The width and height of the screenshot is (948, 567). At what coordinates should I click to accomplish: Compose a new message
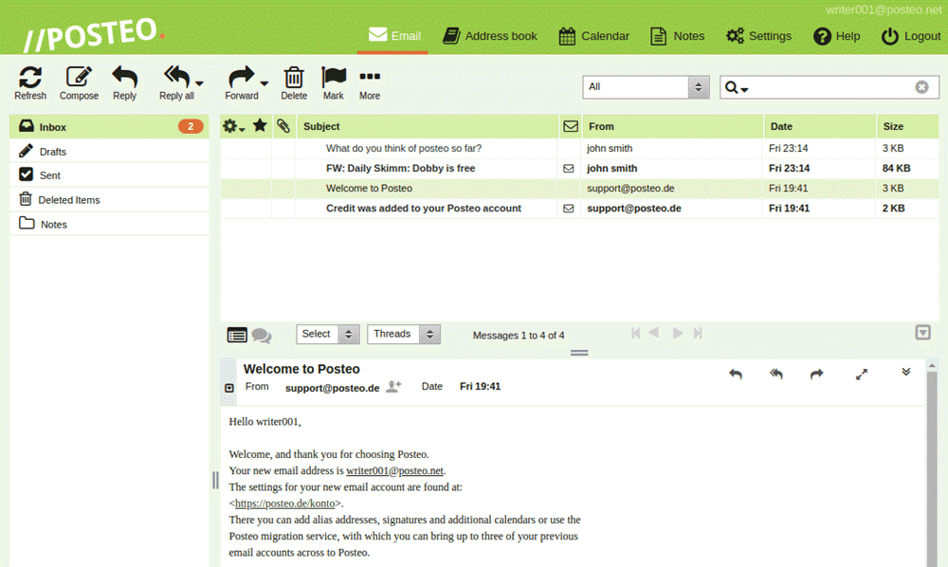click(x=79, y=82)
